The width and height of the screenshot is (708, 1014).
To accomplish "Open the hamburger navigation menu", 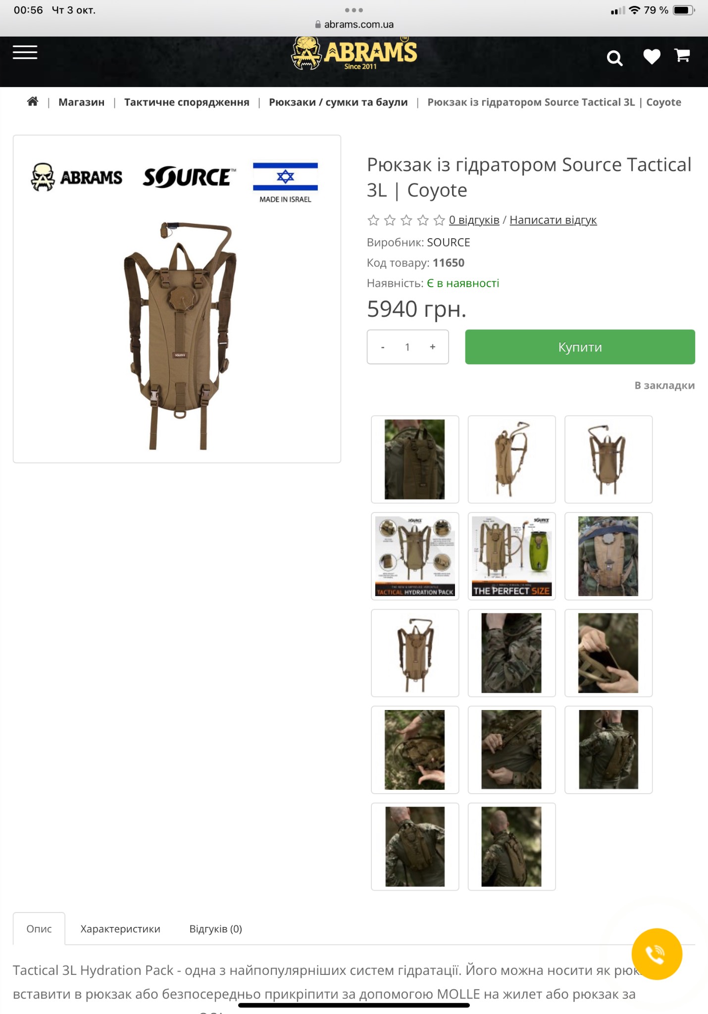I will 25,52.
